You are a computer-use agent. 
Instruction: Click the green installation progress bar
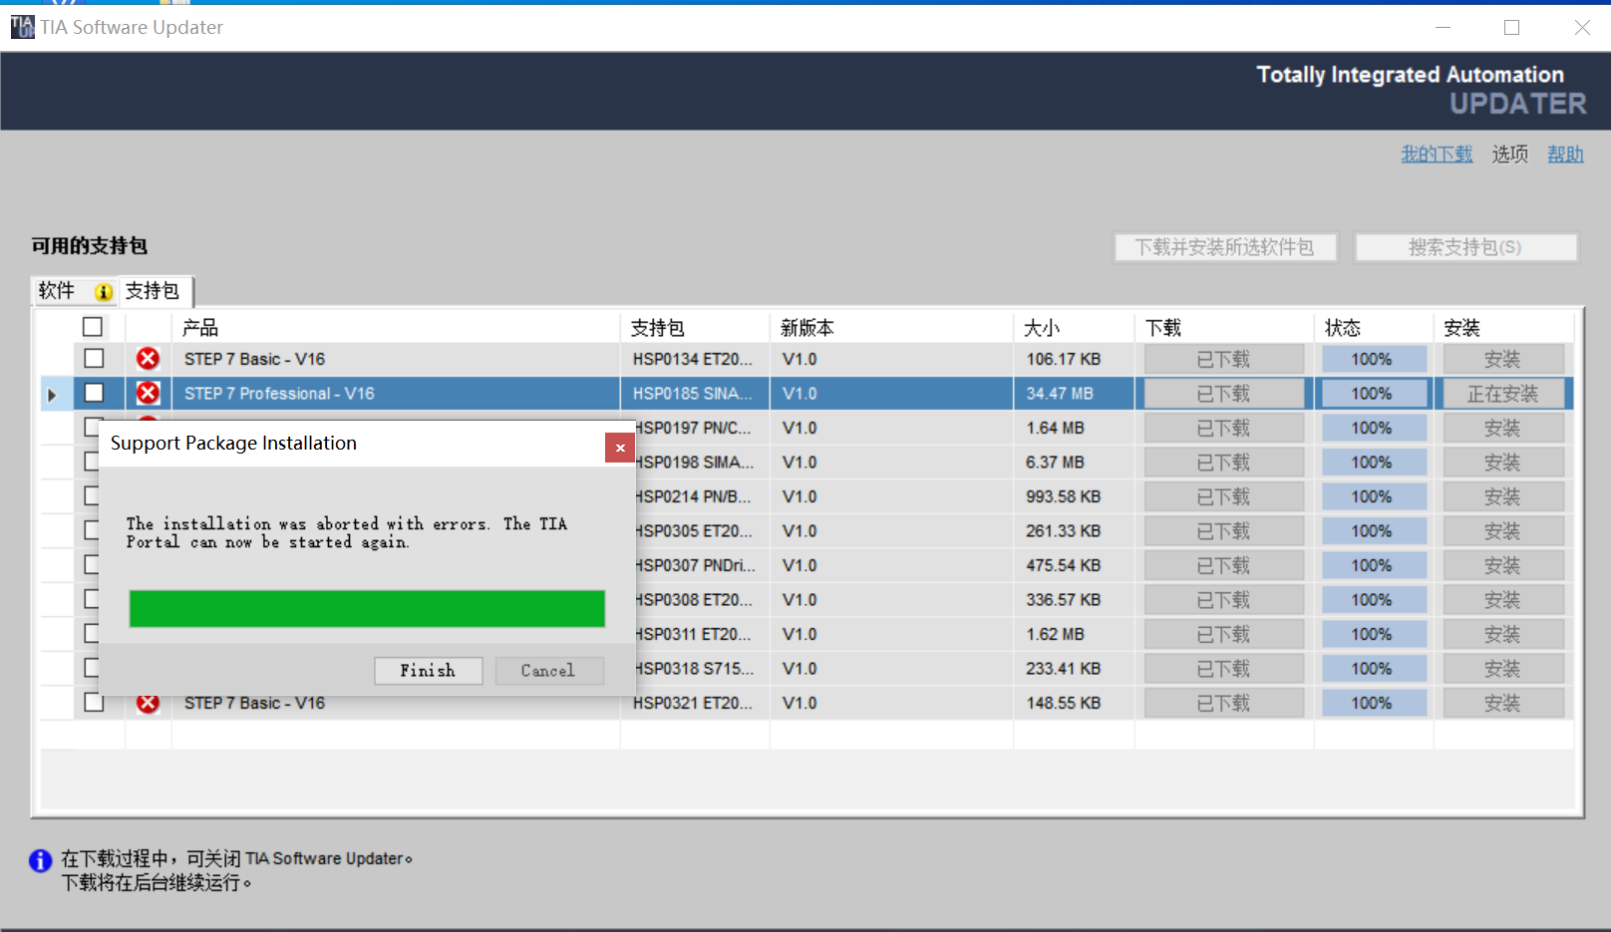[x=367, y=609]
